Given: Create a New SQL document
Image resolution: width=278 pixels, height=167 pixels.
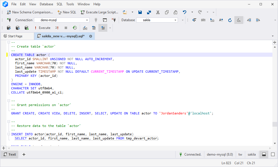Looking at the screenshot, I should [67, 12].
